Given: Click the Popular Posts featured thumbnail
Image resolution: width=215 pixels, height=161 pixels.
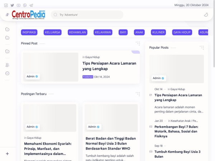Looking at the screenshot, I should click(176, 69).
